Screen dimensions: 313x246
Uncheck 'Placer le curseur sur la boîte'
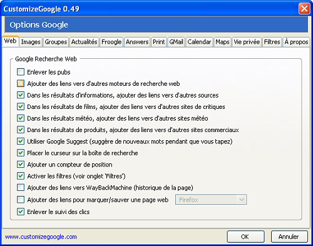pyautogui.click(x=21, y=153)
